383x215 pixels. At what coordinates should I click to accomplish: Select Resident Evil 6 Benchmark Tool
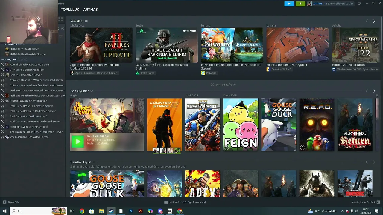tap(29, 127)
